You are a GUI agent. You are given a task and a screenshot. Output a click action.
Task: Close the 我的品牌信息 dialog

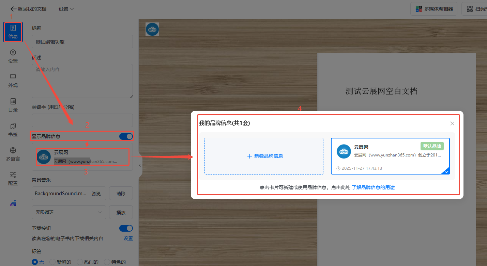click(x=452, y=123)
